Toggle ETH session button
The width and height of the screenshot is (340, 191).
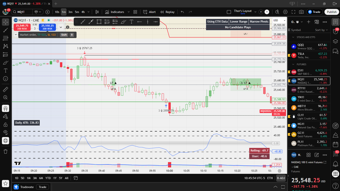coord(270,178)
